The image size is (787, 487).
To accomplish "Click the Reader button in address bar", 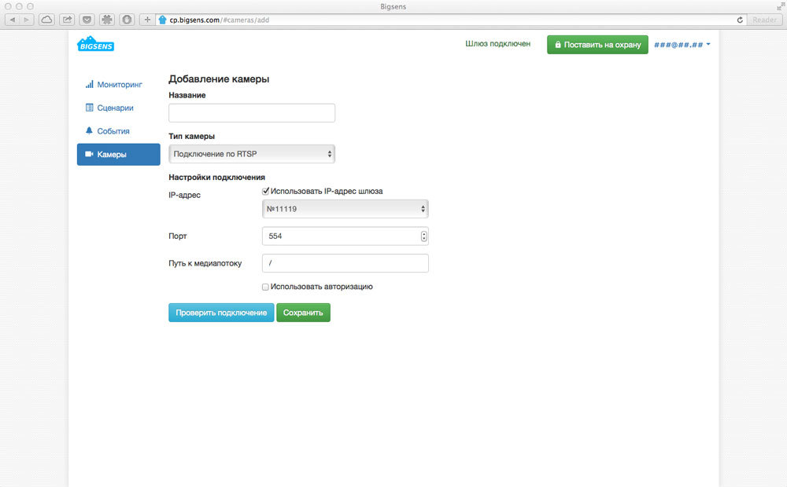I will [764, 20].
